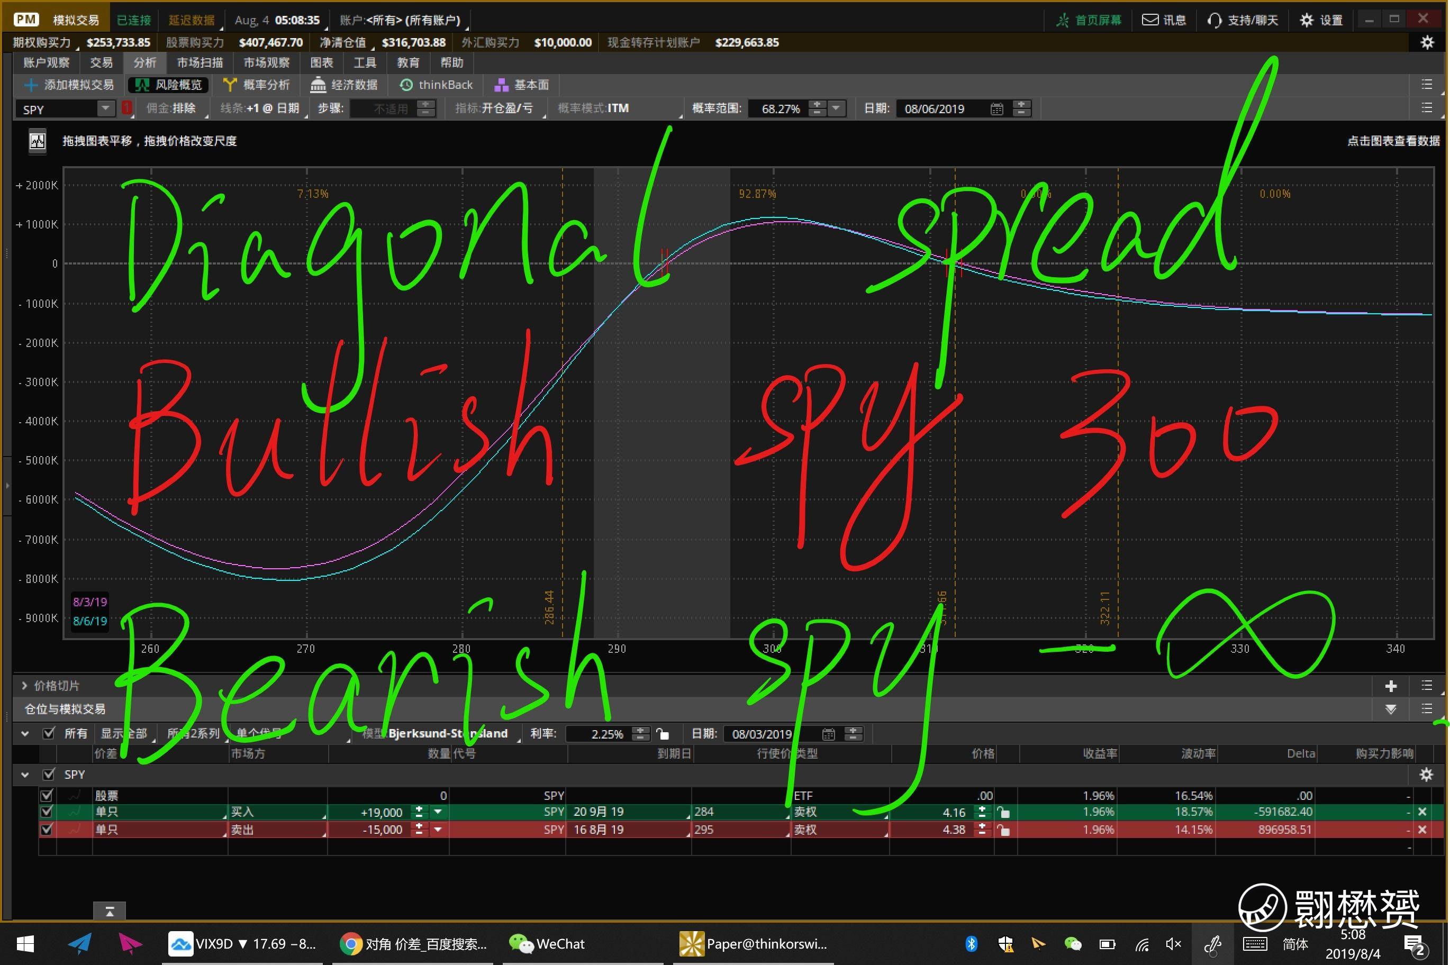This screenshot has height=965, width=1450.
Task: Uncheck the 295 put 卖出 row checkbox
Action: (x=46, y=830)
